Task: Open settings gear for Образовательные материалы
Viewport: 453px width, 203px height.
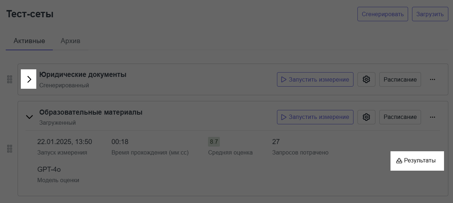Action: [366, 117]
